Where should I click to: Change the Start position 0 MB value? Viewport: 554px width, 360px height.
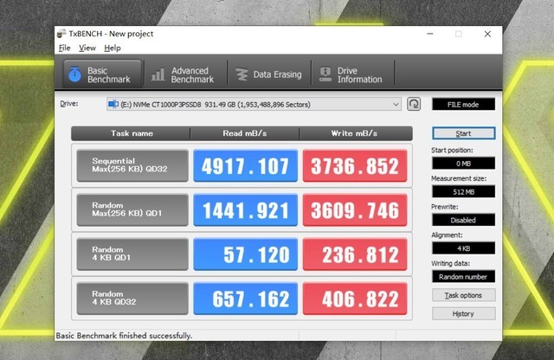[463, 164]
